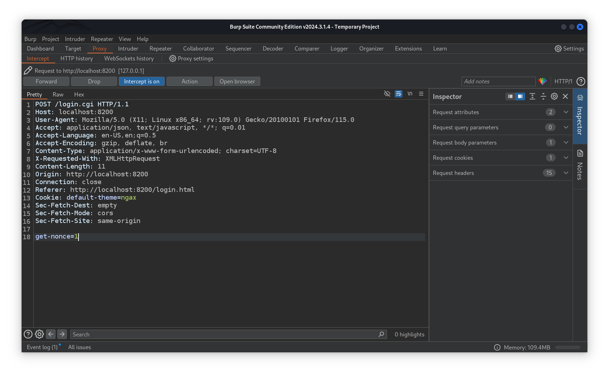The height and width of the screenshot is (376, 609).
Task: Open Inspector settings gear icon
Action: coord(554,96)
